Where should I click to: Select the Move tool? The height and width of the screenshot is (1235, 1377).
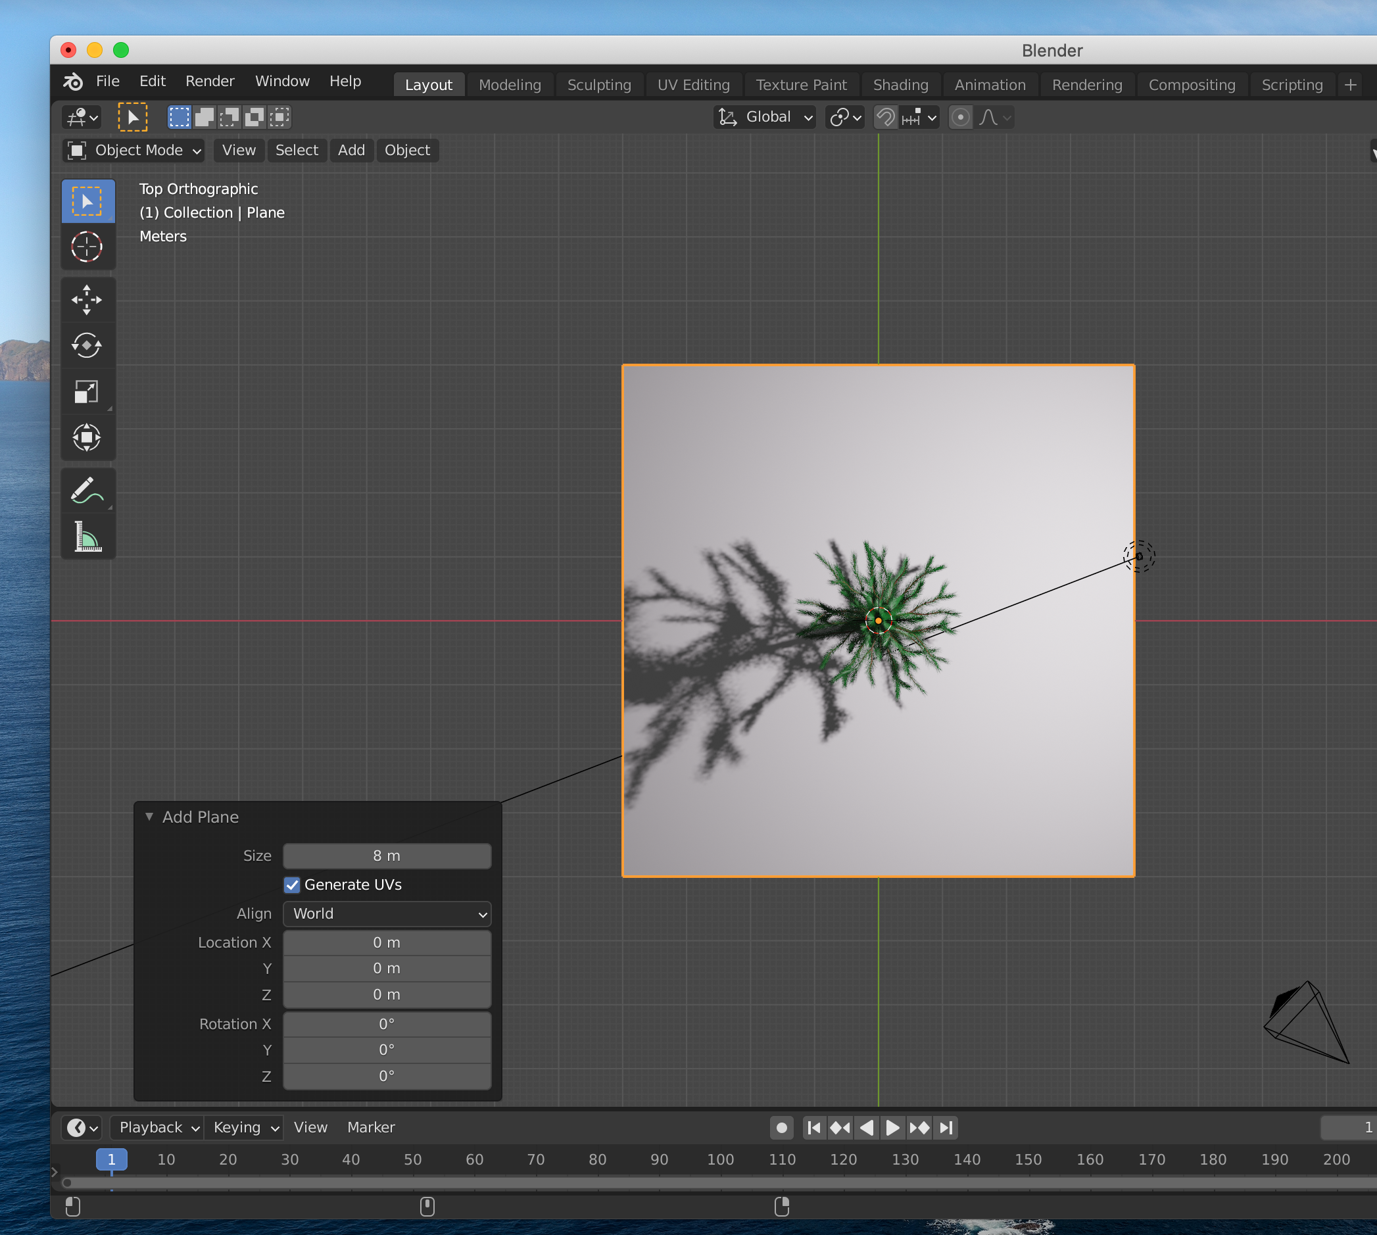tap(87, 300)
